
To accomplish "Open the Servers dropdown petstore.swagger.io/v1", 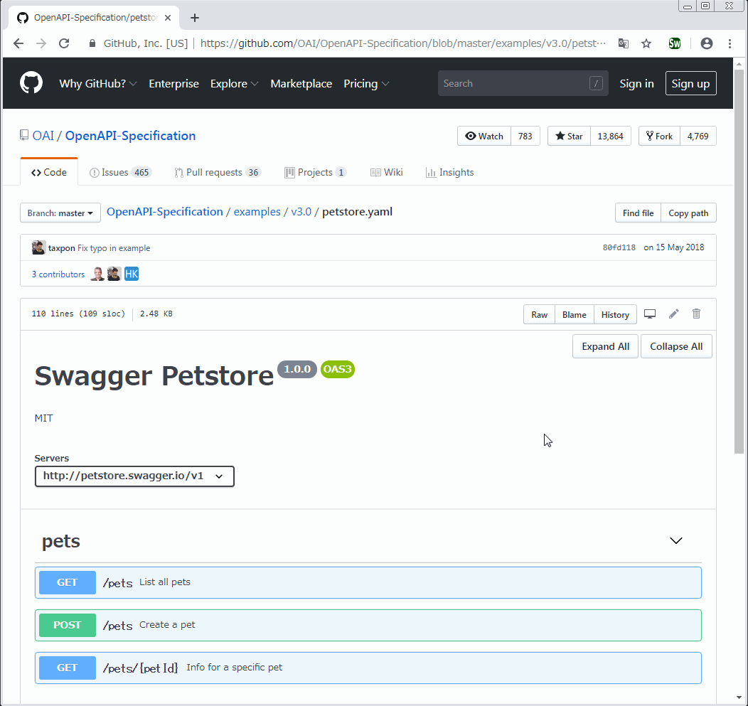I will (x=134, y=476).
